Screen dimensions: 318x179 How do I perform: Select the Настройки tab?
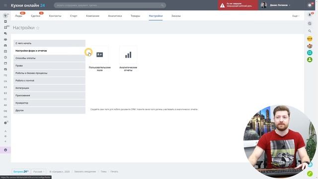click(156, 16)
